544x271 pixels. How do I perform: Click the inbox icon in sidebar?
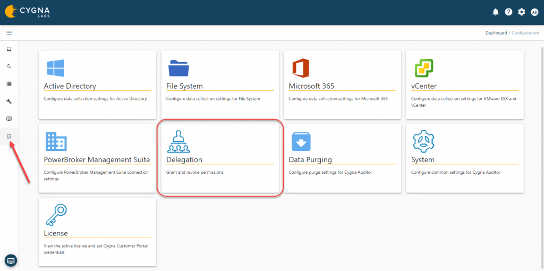(9, 49)
